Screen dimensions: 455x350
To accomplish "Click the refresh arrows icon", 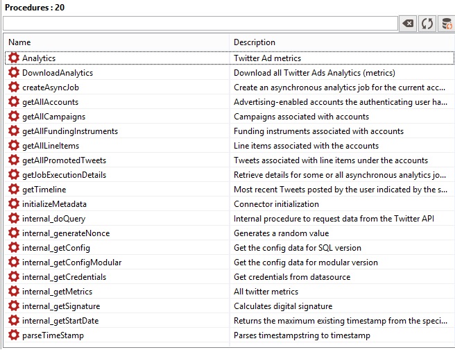I will tap(427, 24).
